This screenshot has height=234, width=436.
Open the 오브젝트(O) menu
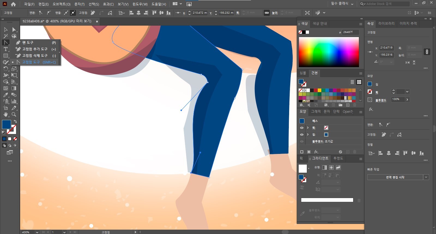point(61,4)
